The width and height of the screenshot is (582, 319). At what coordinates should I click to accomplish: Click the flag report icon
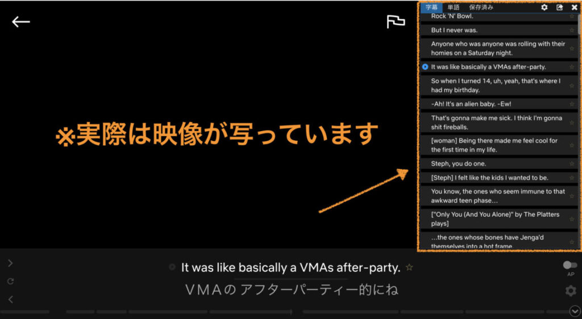[396, 22]
